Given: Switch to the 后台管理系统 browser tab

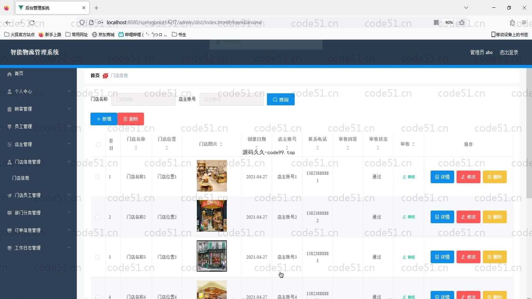Looking at the screenshot, I should 52,8.
